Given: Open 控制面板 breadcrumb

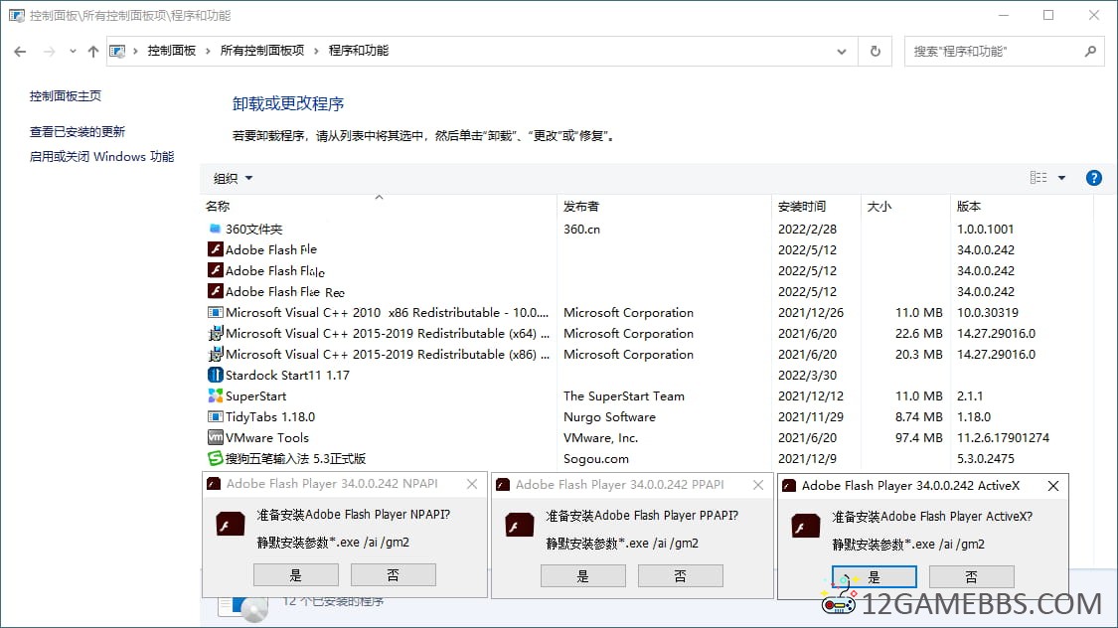Looking at the screenshot, I should [x=171, y=51].
